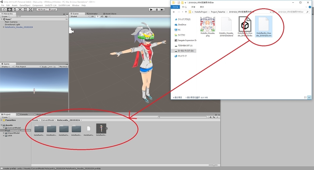Viewport: 314px width, 170px height.
Task: Toggle scene effects image icon
Action: click(x=106, y=17)
